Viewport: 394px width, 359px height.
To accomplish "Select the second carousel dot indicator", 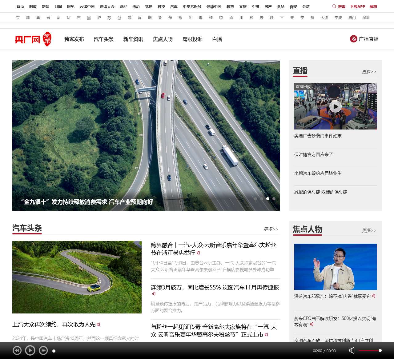I will [262, 199].
